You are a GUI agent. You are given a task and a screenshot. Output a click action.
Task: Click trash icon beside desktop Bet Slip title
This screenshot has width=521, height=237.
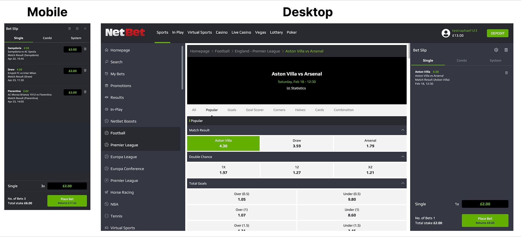point(506,50)
